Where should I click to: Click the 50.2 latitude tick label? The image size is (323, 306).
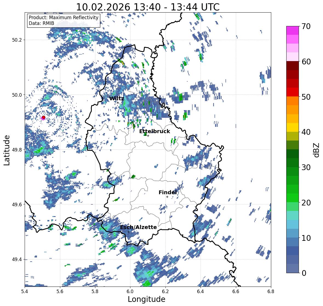[x=17, y=40]
